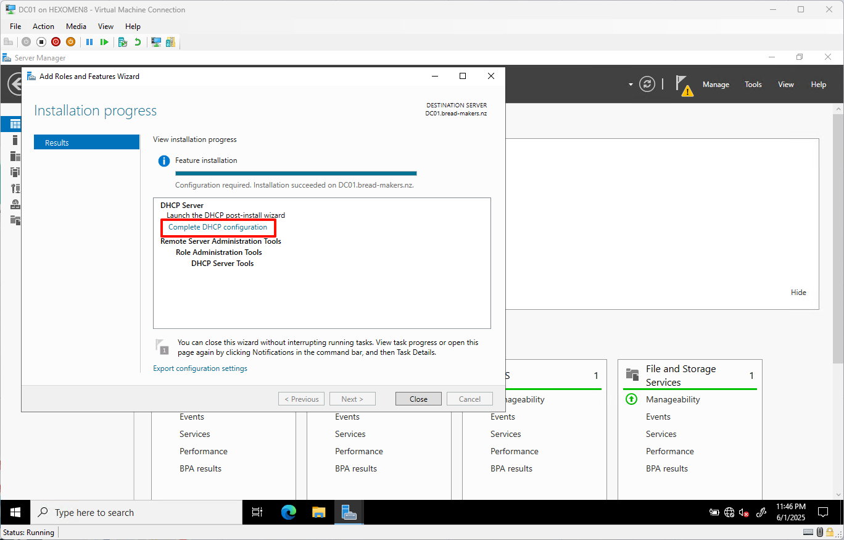Click the DHCP Server Tools entry

pyautogui.click(x=222, y=264)
